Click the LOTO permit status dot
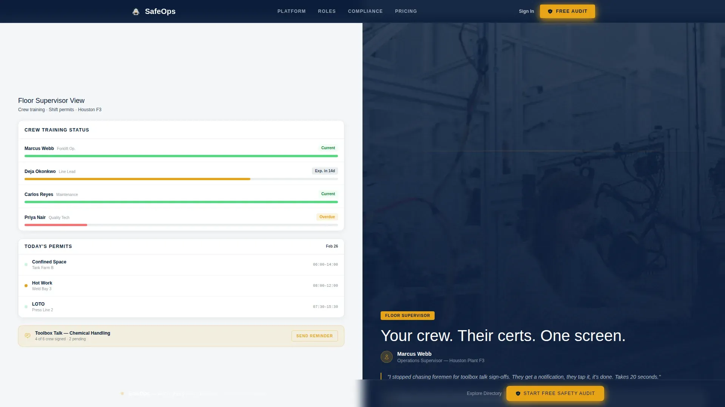The width and height of the screenshot is (725, 407). (x=26, y=307)
